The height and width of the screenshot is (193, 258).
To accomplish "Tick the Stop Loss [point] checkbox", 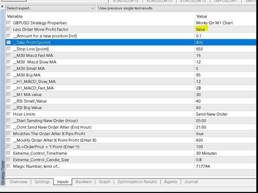I will pos(8,49).
